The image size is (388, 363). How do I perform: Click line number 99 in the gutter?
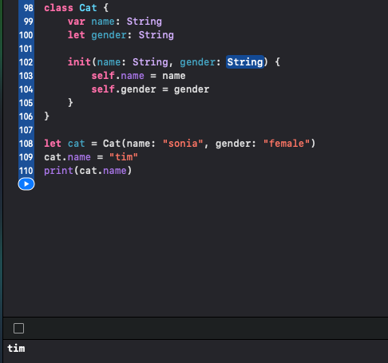(29, 22)
